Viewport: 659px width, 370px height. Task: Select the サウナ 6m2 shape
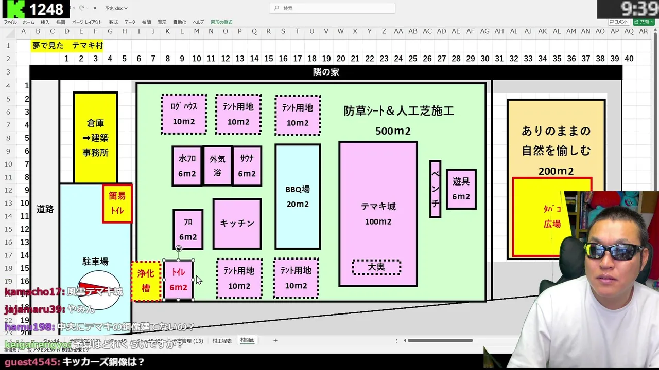(247, 166)
